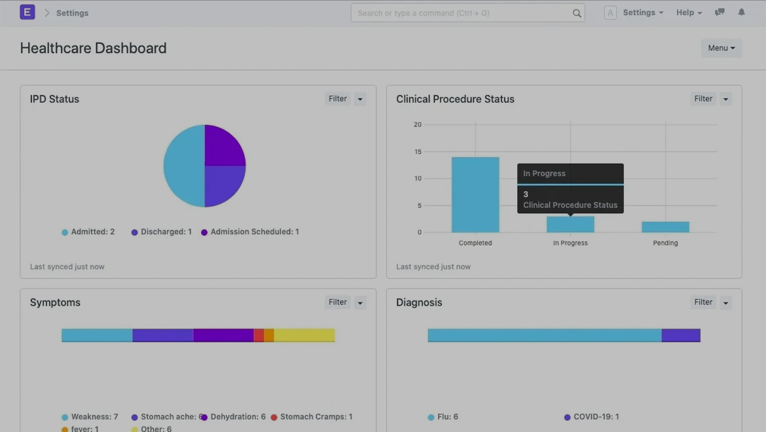The height and width of the screenshot is (432, 766).
Task: Open the dashboard Menu button
Action: pos(721,48)
